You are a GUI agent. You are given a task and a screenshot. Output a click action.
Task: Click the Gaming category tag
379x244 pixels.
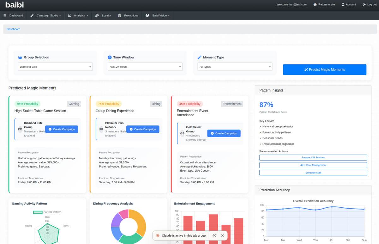tap(74, 104)
